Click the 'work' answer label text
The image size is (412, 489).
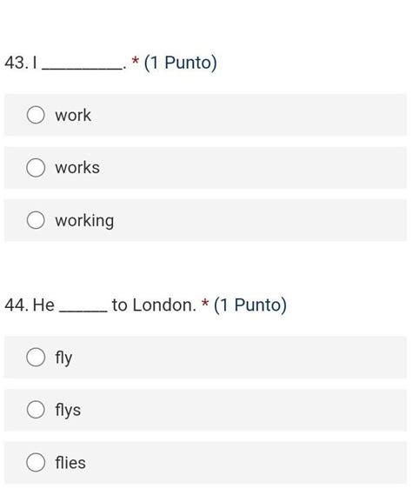73,116
